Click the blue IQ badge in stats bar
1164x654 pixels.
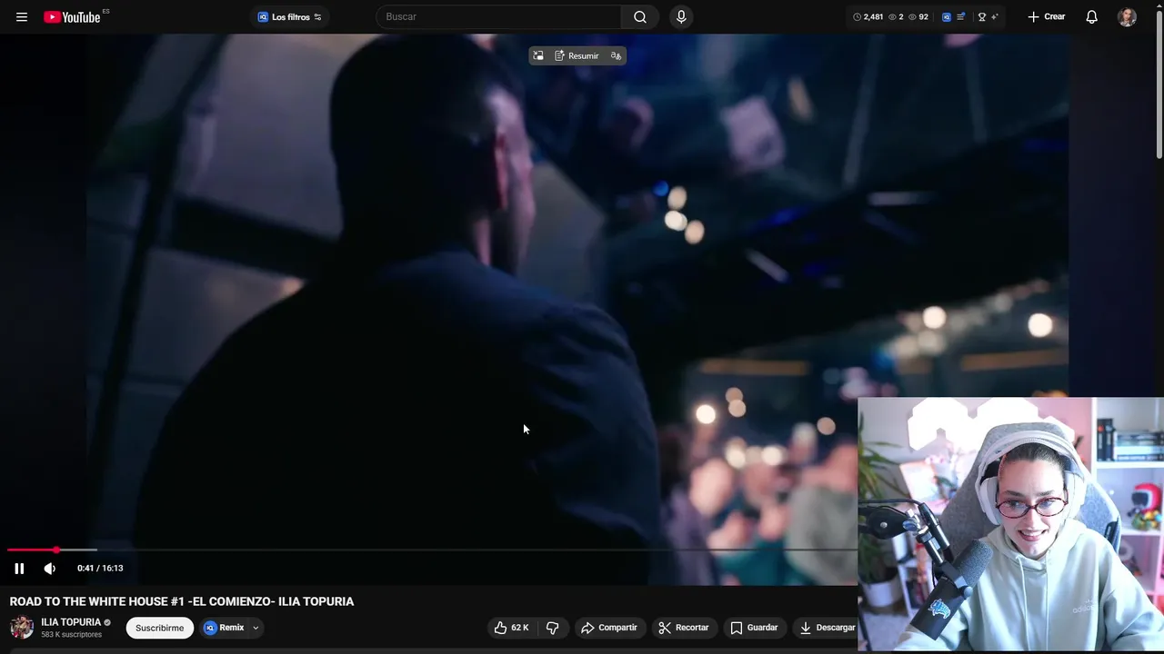pyautogui.click(x=947, y=17)
